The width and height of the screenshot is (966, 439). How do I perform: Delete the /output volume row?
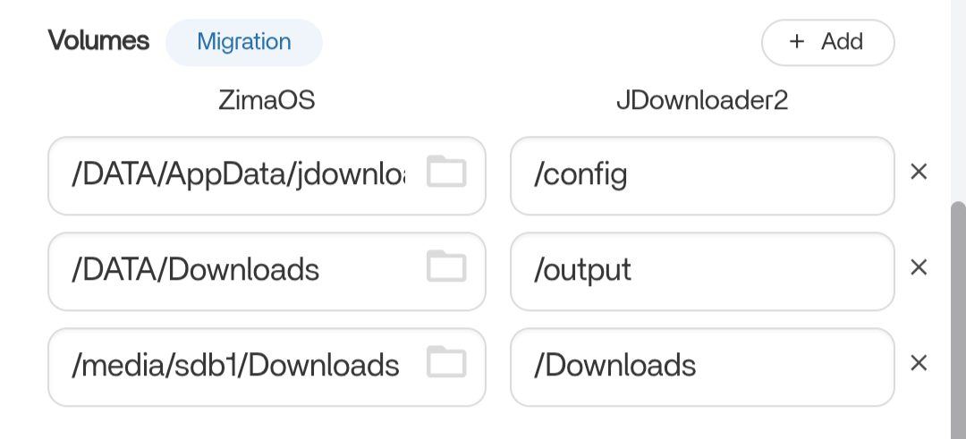[918, 267]
